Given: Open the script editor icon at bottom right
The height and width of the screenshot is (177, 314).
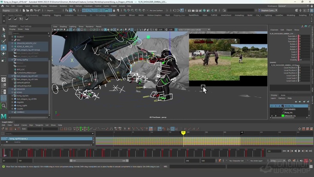Looking at the screenshot, I should (x=311, y=166).
